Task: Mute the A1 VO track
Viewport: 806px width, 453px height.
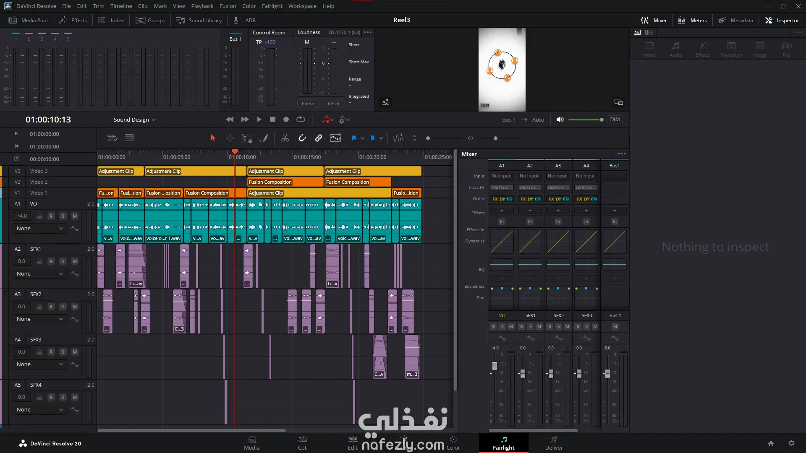Action: coord(75,216)
